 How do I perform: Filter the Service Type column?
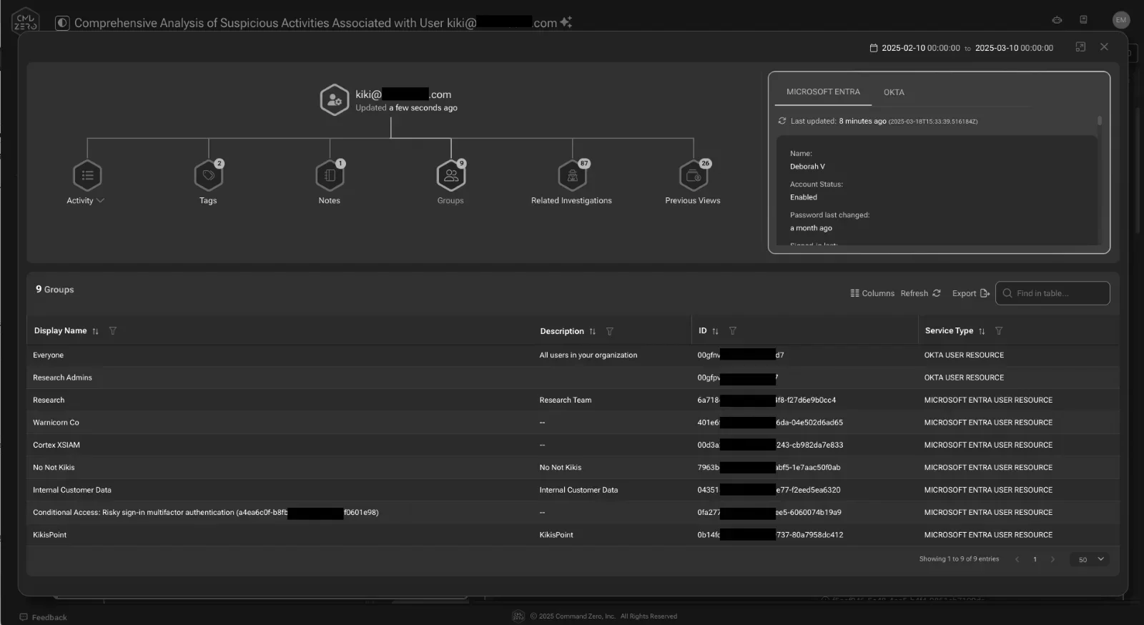coord(999,331)
